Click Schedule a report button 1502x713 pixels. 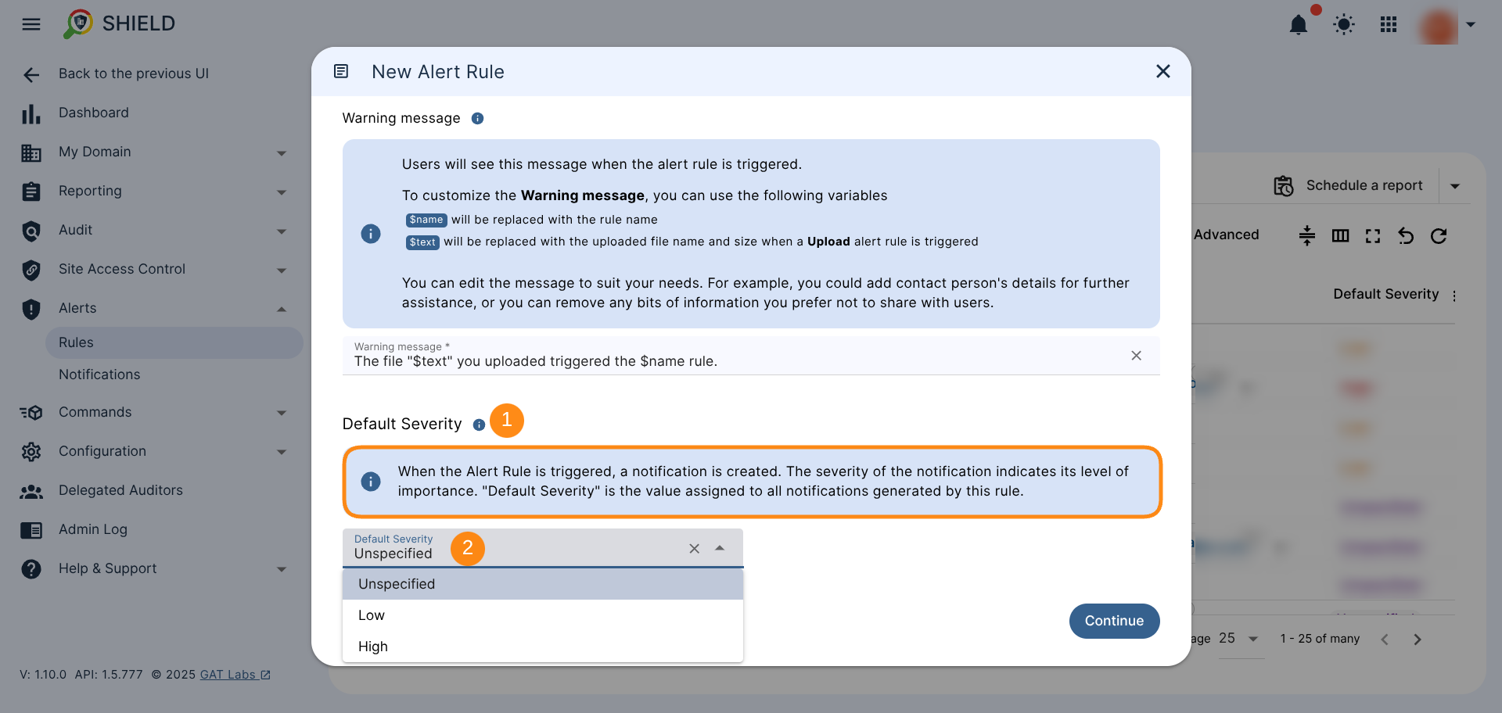click(x=1349, y=185)
